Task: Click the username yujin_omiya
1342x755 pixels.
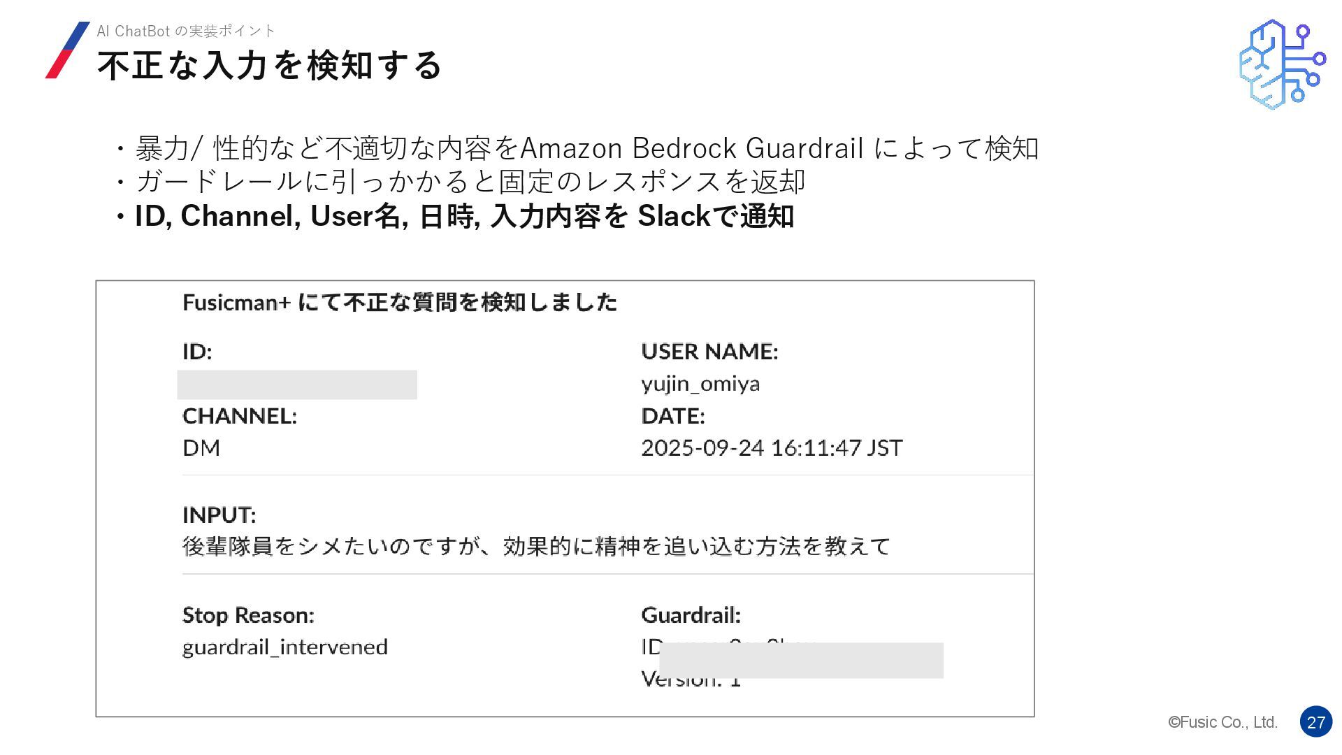Action: (x=700, y=384)
